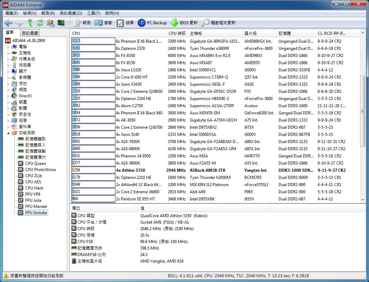
Task: Select 軟體 icon in the tree
Action: (14, 108)
